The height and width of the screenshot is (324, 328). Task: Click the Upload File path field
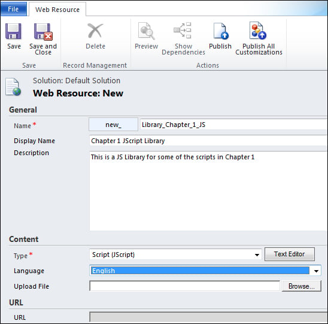click(x=185, y=286)
